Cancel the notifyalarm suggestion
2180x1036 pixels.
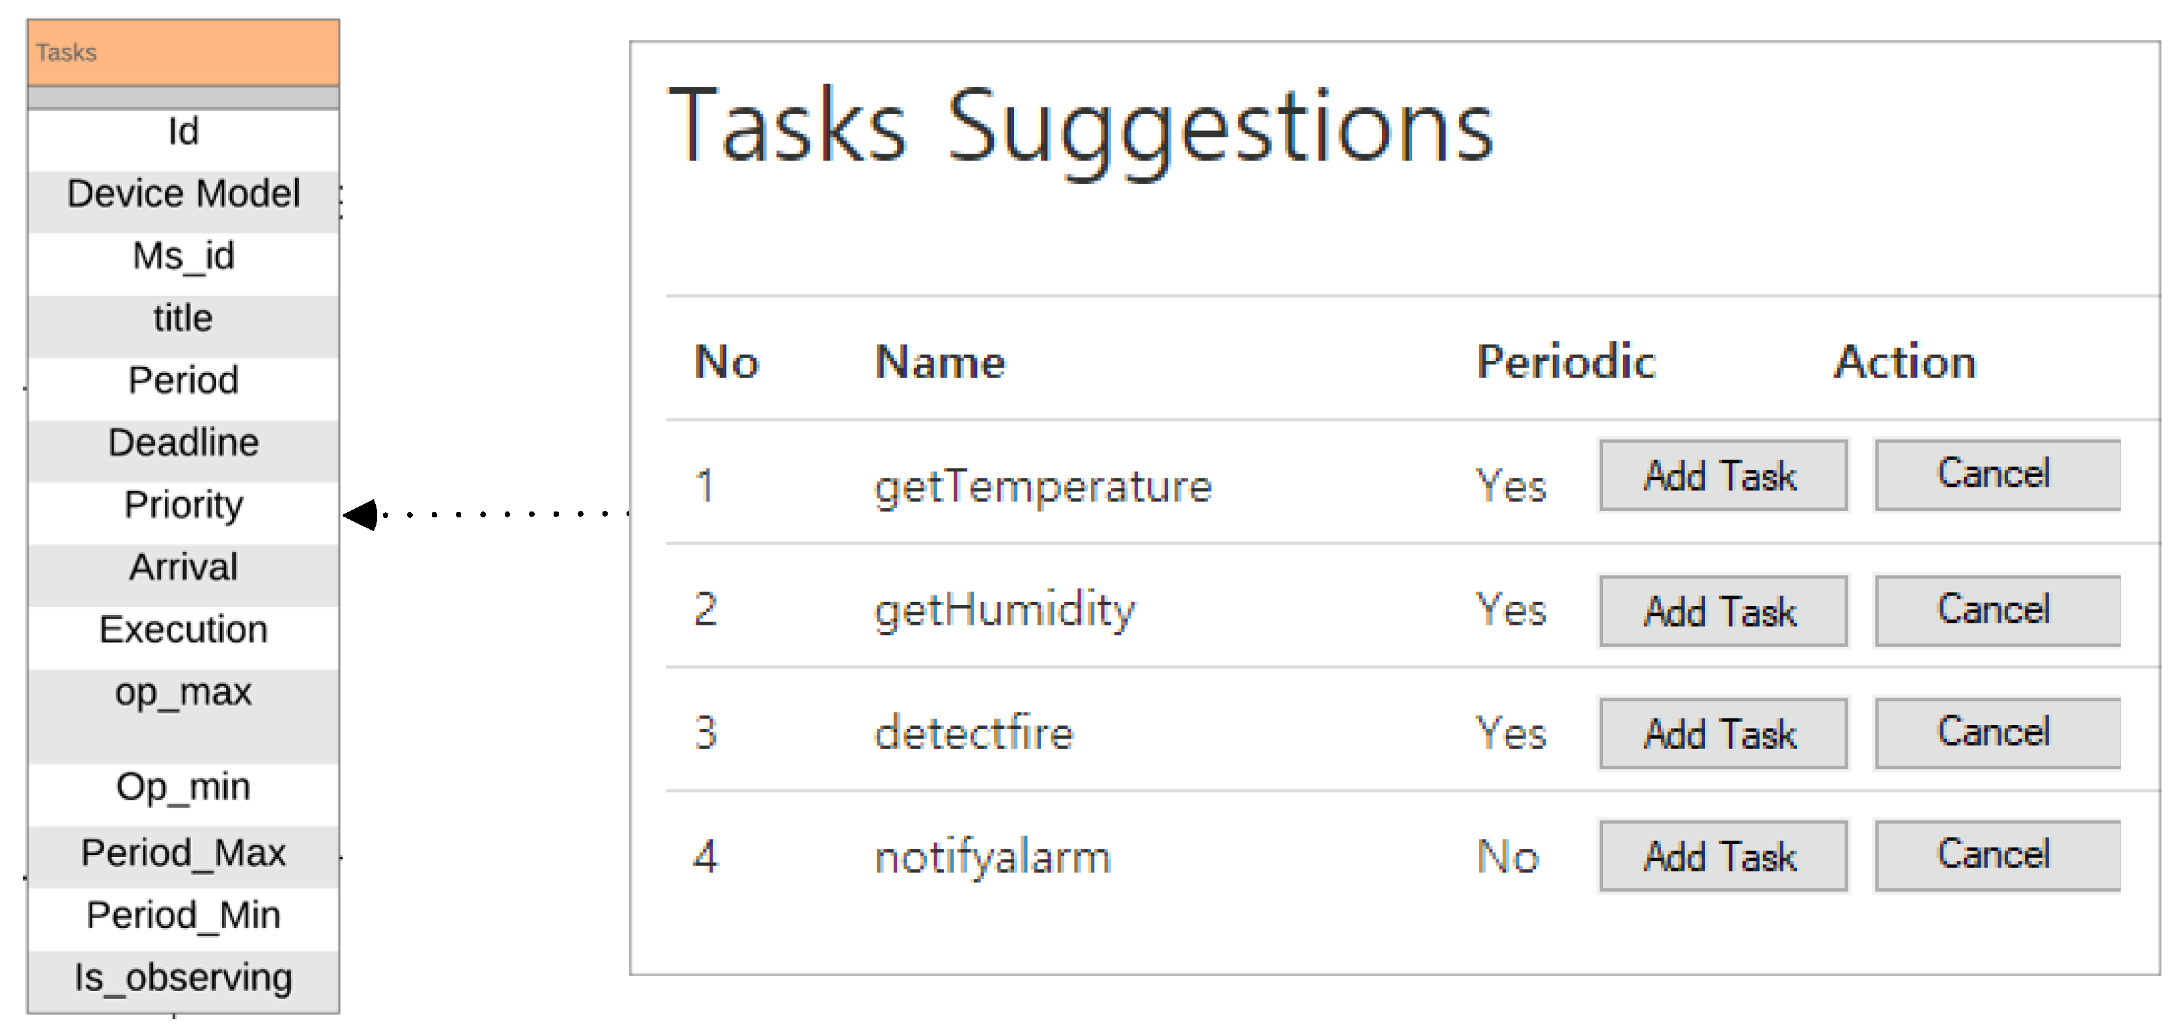1997,854
